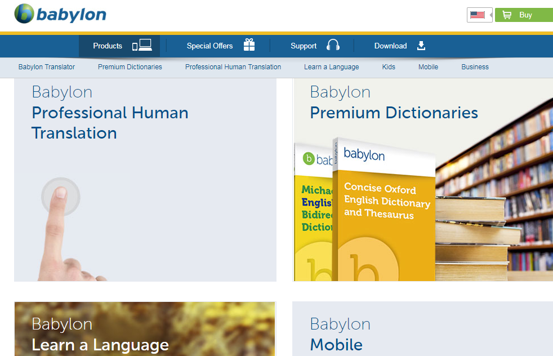Click the shopping cart icon
The width and height of the screenshot is (553, 356).
(x=507, y=15)
